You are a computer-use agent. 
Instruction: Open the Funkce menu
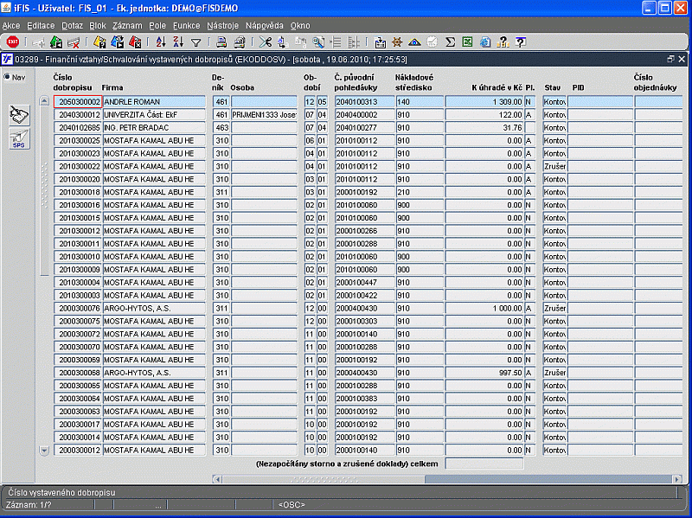pos(186,26)
